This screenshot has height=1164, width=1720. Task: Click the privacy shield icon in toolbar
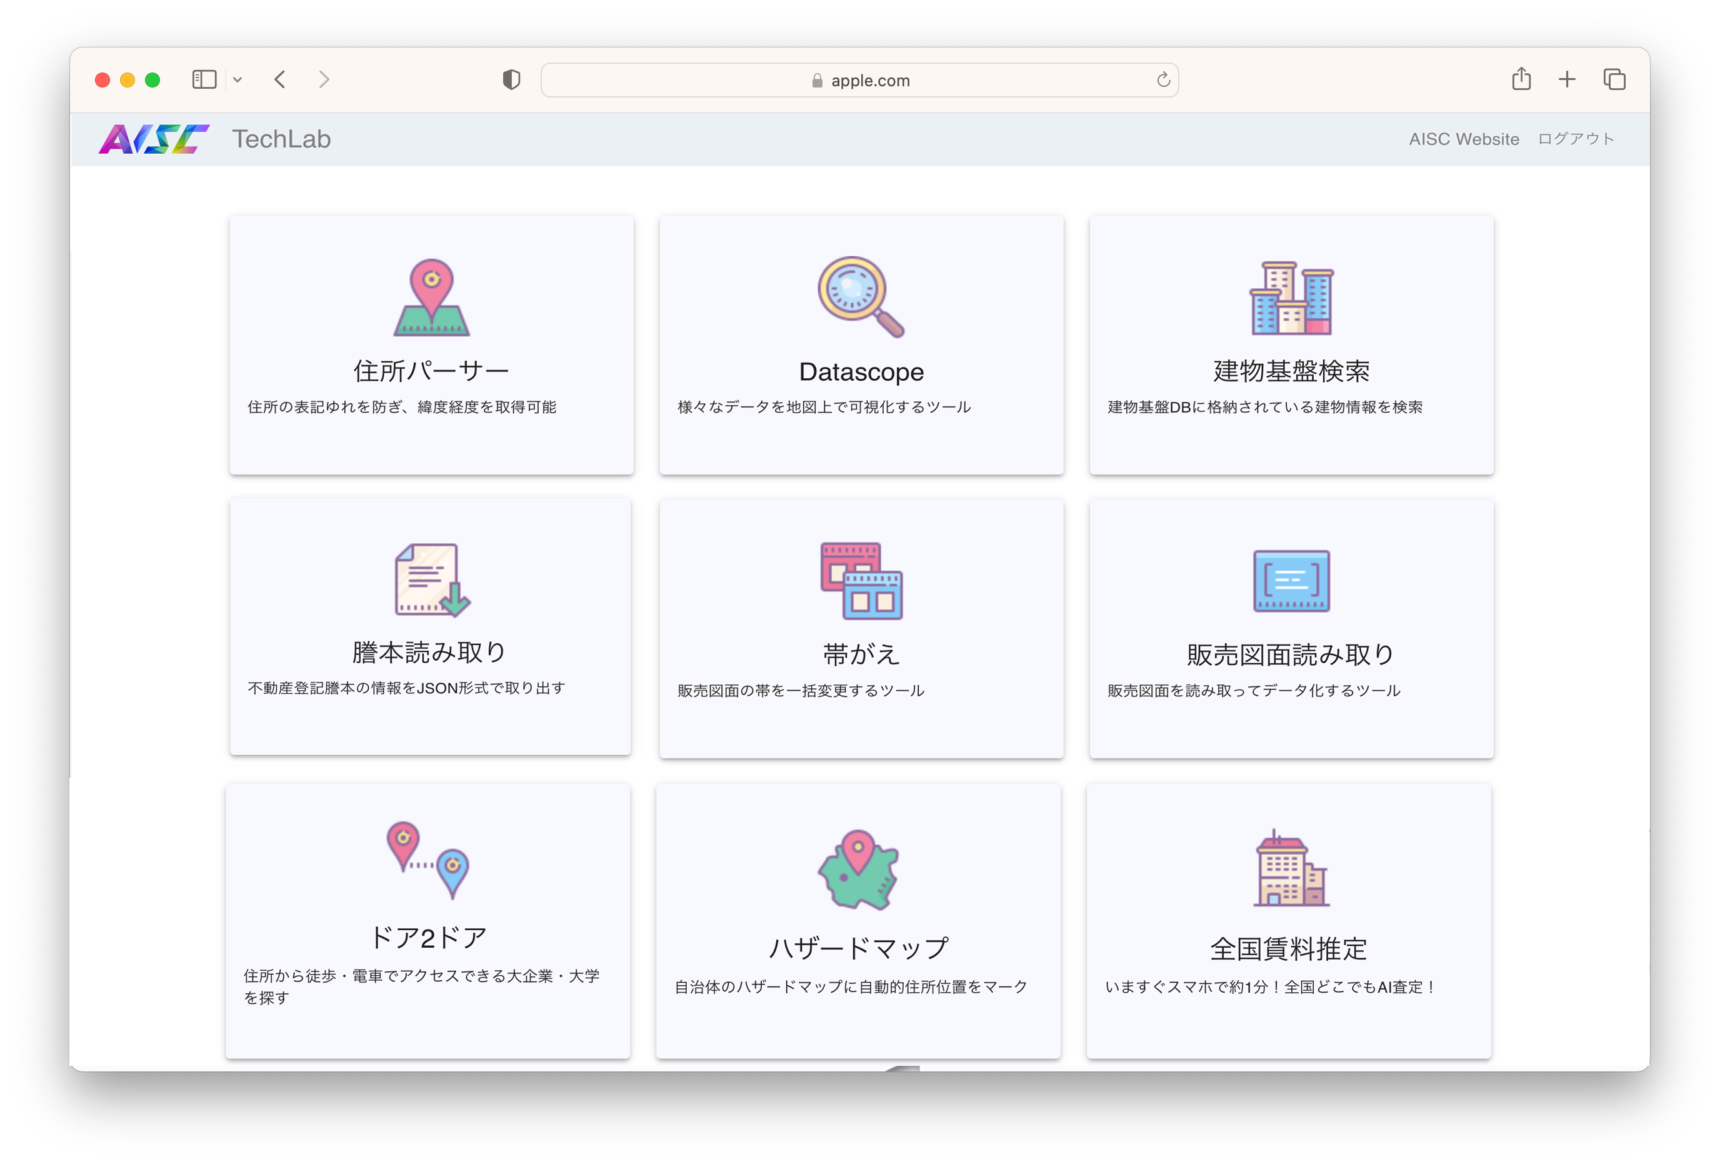point(510,79)
